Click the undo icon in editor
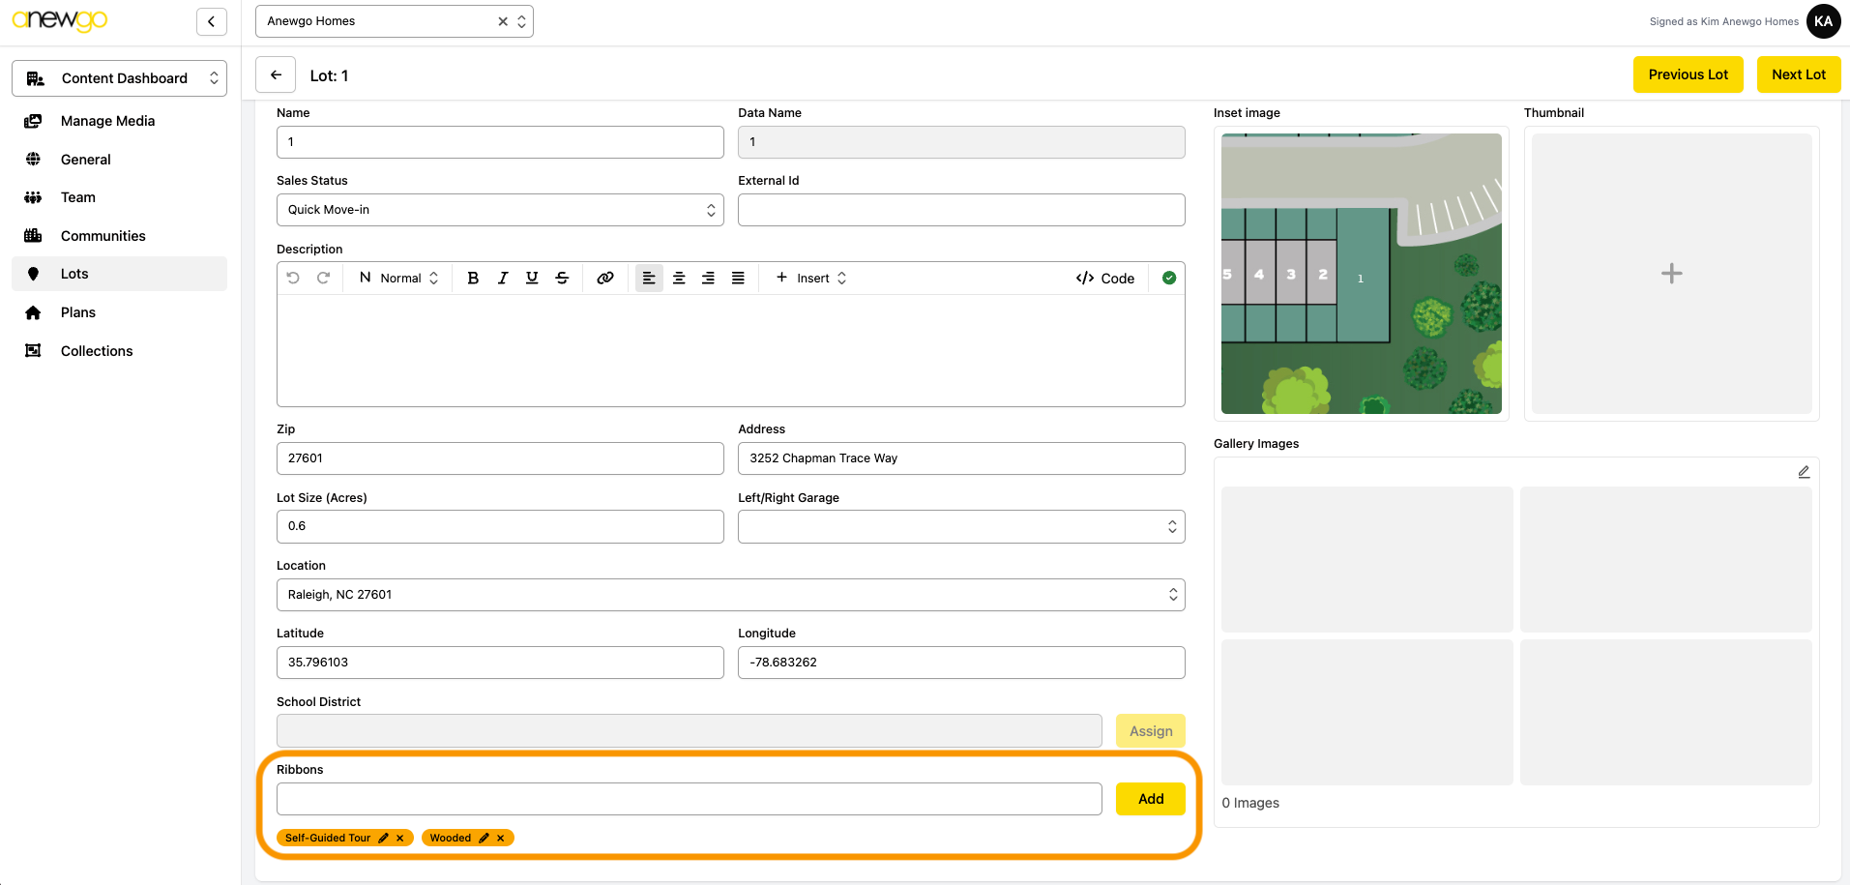The width and height of the screenshot is (1850, 885). point(293,279)
